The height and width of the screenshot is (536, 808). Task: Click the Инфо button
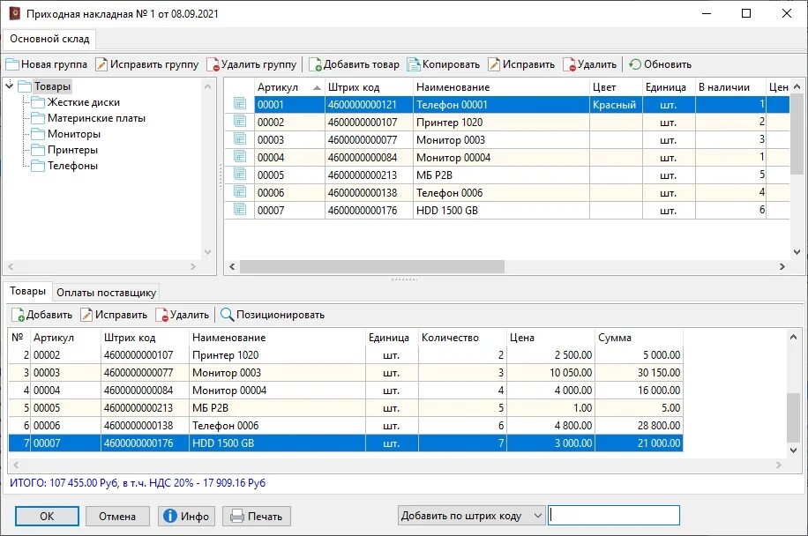186,516
